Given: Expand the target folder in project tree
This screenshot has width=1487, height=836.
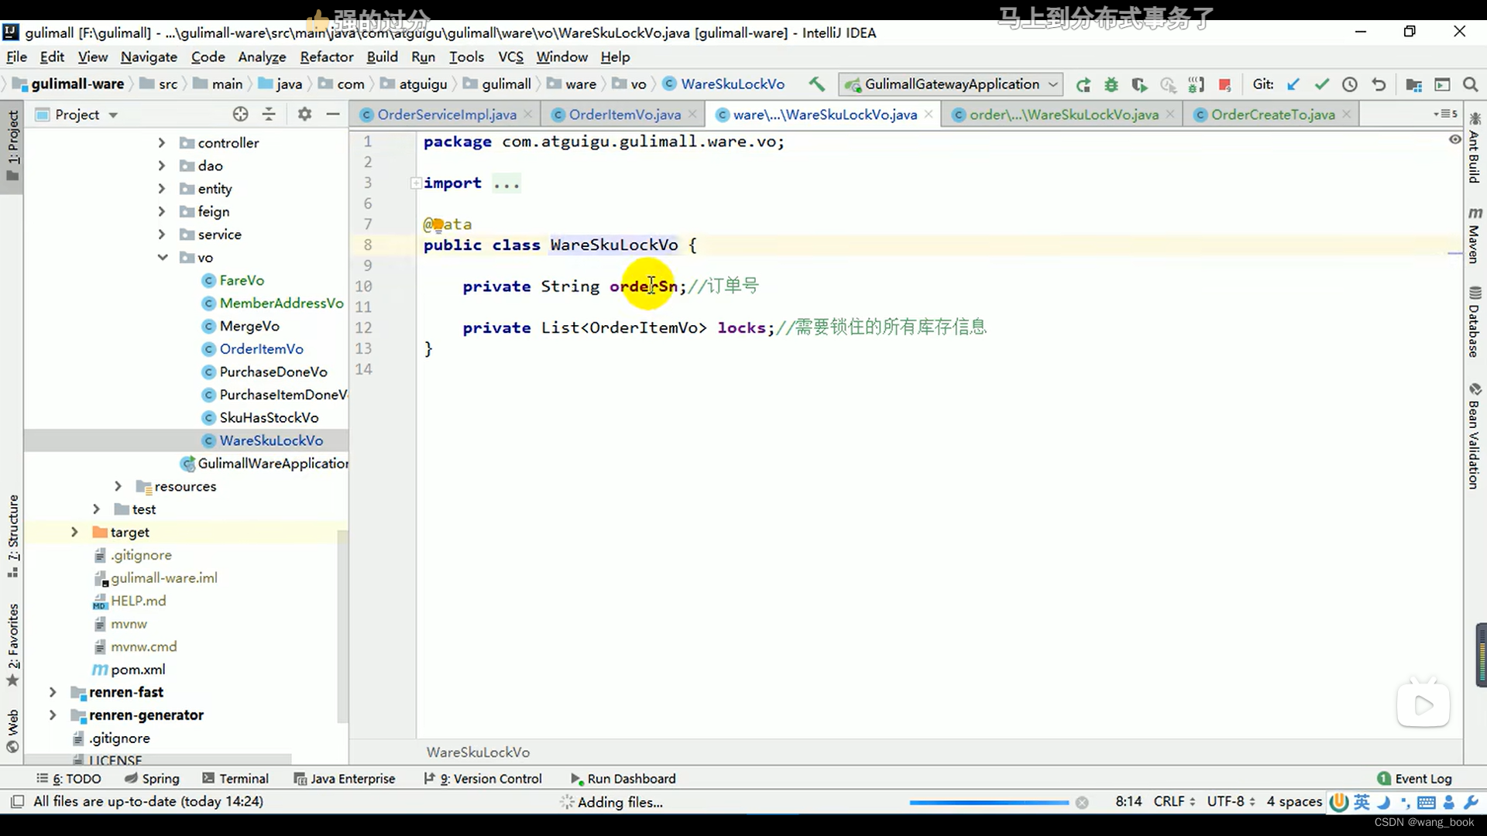Looking at the screenshot, I should 74,531.
